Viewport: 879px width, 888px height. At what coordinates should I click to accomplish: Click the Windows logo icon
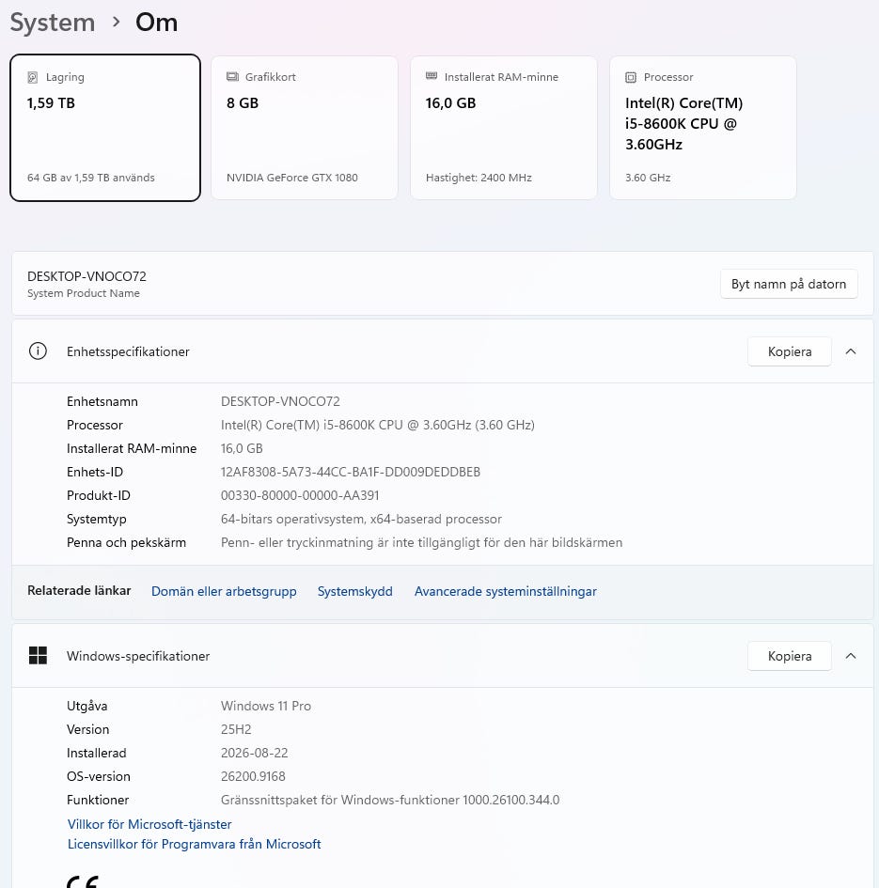click(38, 655)
